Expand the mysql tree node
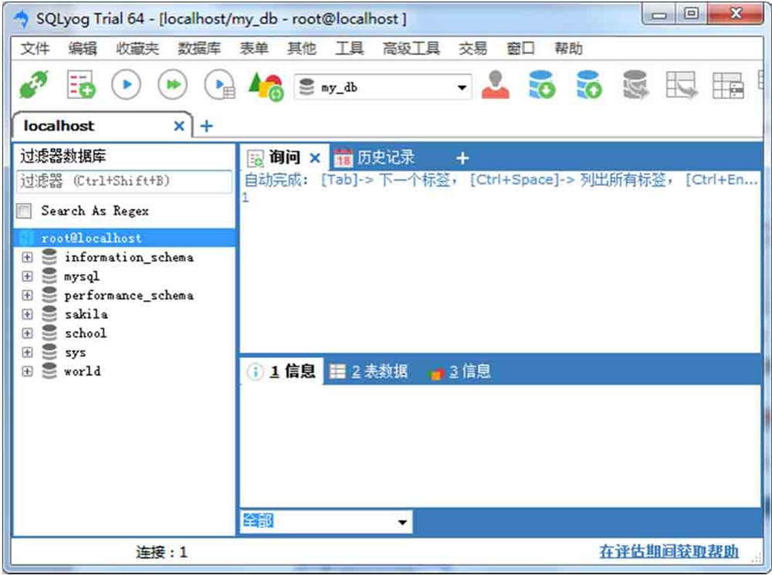 tap(28, 276)
